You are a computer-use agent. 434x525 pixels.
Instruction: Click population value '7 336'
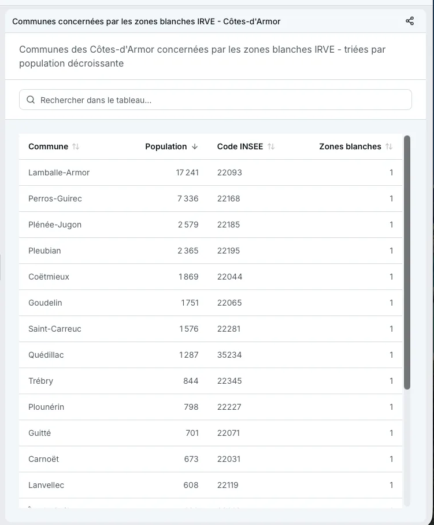[188, 199]
